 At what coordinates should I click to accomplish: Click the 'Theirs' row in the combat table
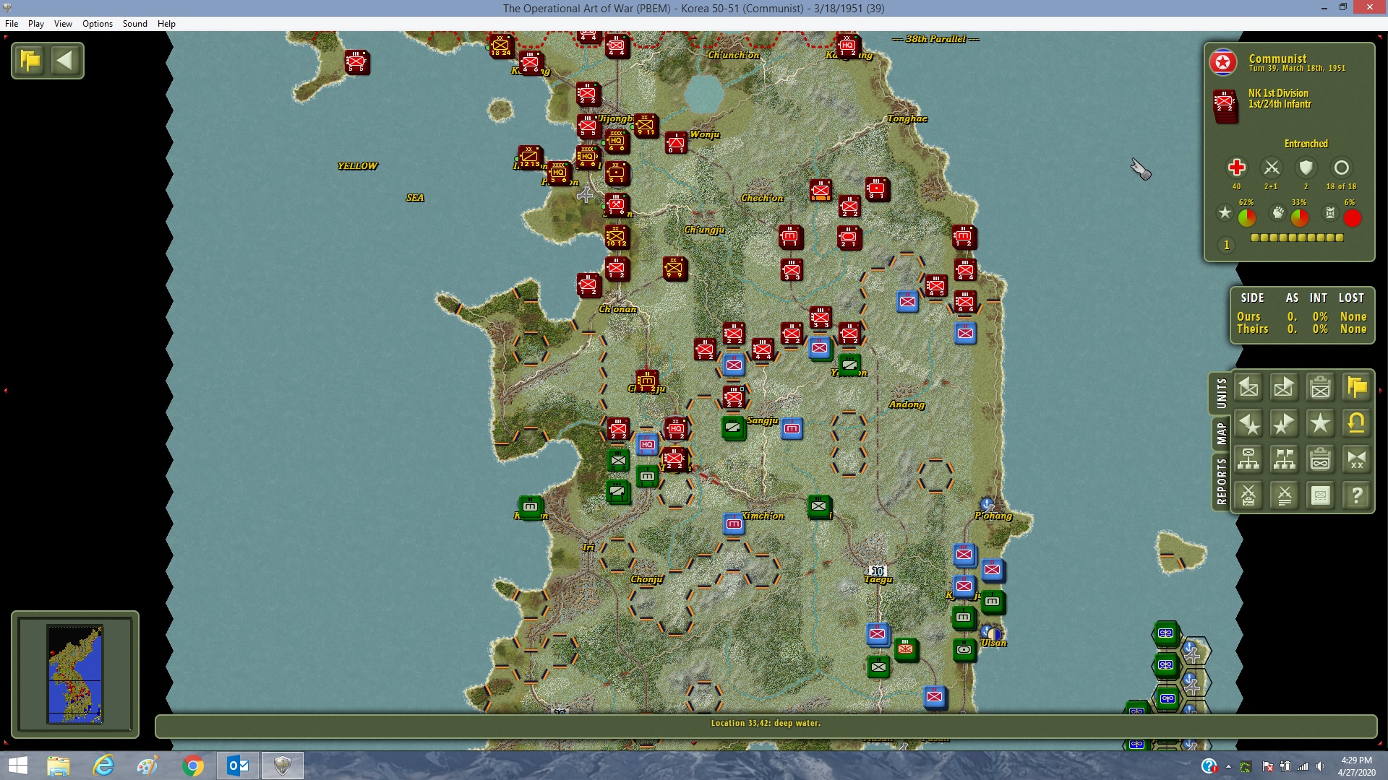[1301, 329]
